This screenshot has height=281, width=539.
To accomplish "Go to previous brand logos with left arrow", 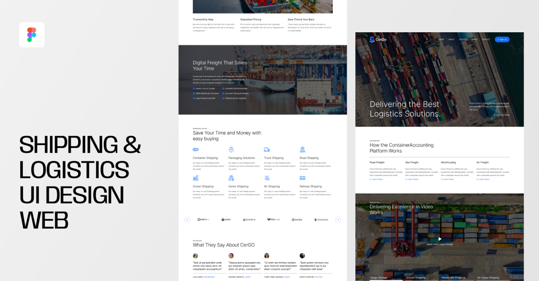I will point(187,220).
